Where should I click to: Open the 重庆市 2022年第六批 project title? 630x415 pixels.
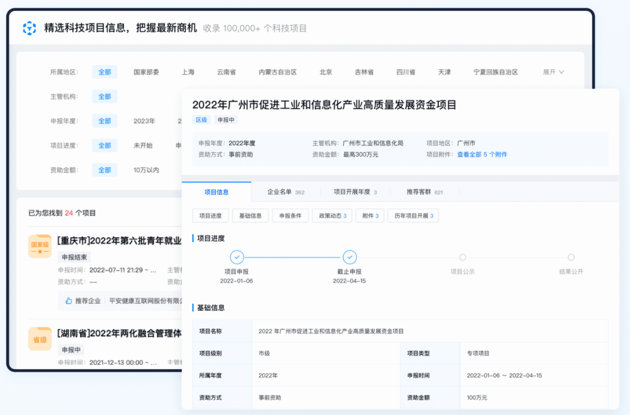click(x=119, y=240)
